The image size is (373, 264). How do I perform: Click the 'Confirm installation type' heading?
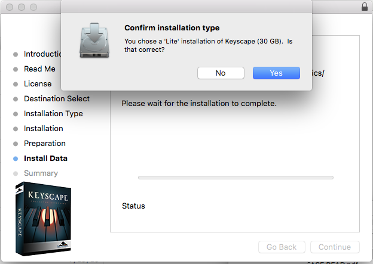pos(172,28)
